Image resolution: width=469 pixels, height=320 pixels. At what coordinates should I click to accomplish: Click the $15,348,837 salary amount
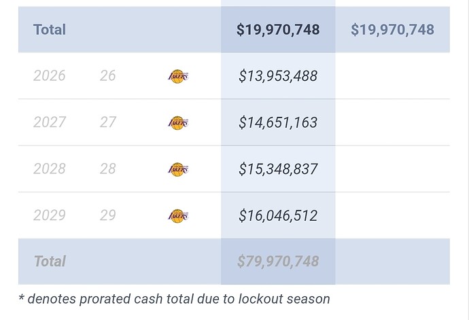[x=278, y=169]
